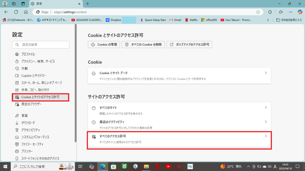Open the すべてのサイト row
The height and width of the screenshot is (171, 305).
[x=179, y=110]
